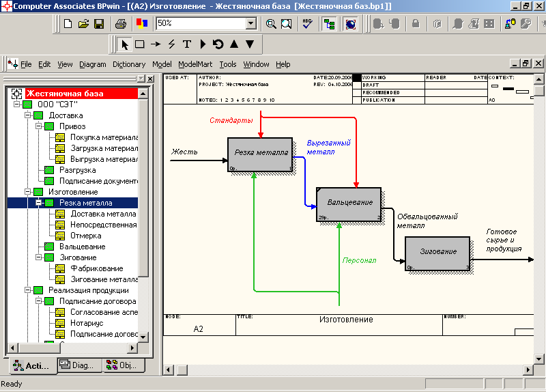Select the Pointer tool in toolbox

pyautogui.click(x=124, y=44)
